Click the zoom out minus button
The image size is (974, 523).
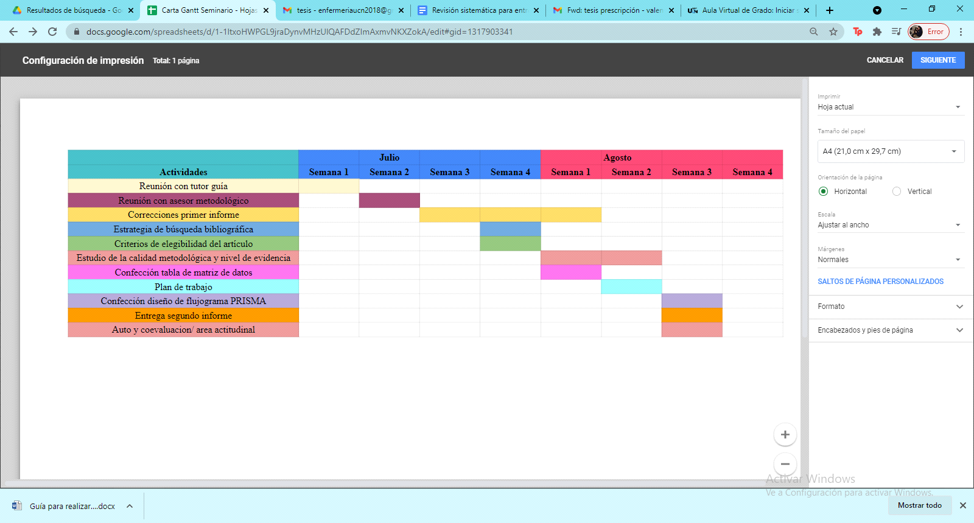(x=785, y=464)
